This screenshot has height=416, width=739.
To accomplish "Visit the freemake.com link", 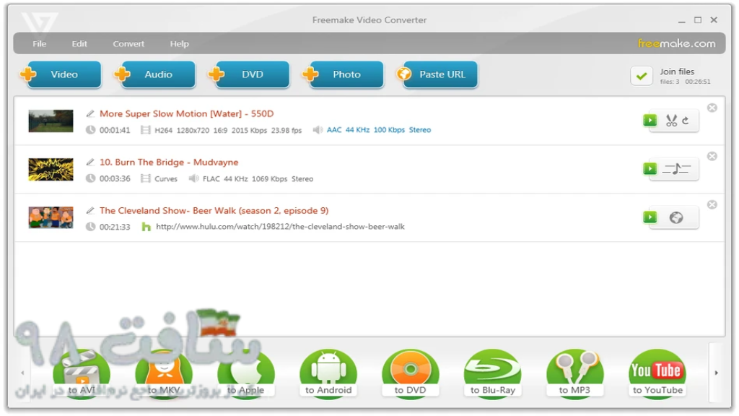I will point(676,43).
